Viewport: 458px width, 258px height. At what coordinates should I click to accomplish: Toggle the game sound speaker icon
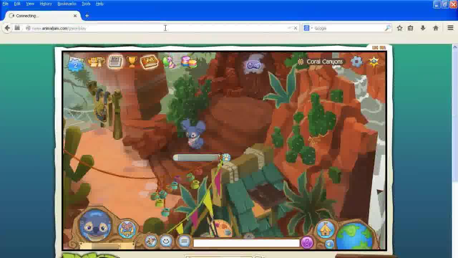pos(330,244)
